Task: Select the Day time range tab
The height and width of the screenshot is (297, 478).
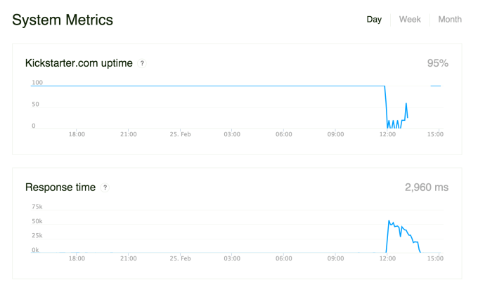Action: [374, 19]
